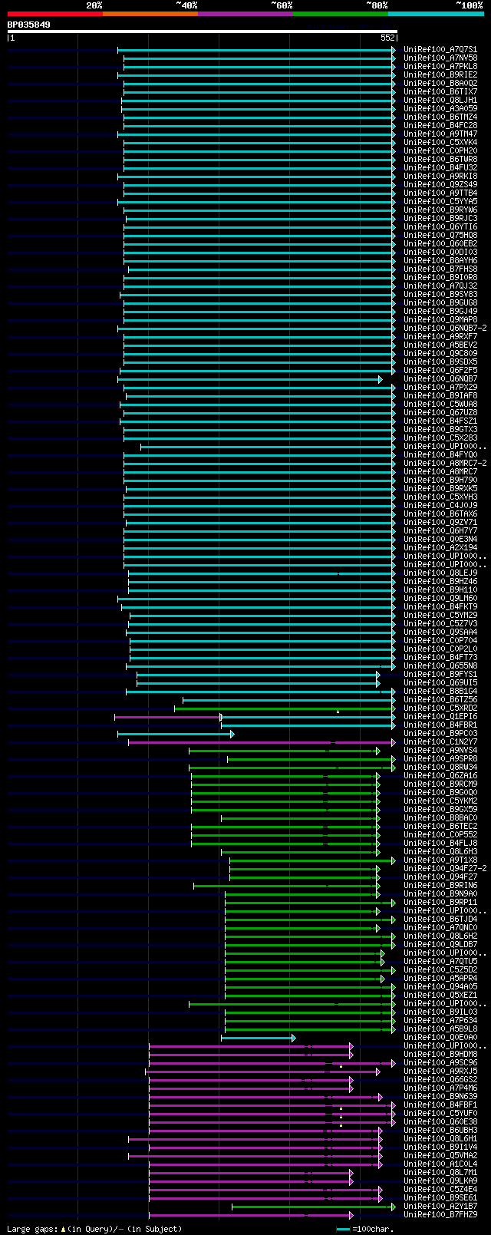
Task: Click the UniRef100_Q6NQB7 label
Action: point(440,379)
